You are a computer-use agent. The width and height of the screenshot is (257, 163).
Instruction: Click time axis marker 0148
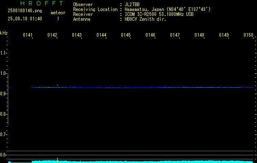[x=199, y=35]
